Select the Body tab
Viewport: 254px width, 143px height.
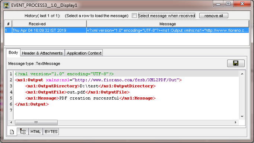click(x=13, y=52)
